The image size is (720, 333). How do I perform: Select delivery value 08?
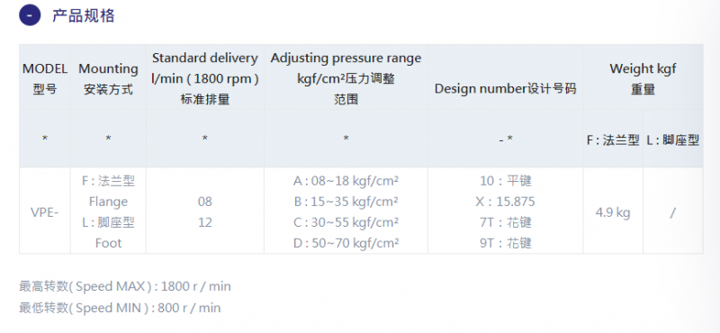pyautogui.click(x=205, y=202)
